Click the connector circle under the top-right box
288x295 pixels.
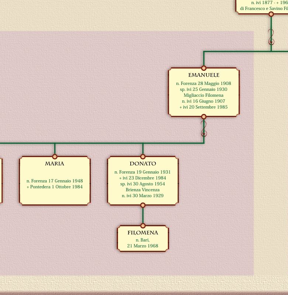271,14
